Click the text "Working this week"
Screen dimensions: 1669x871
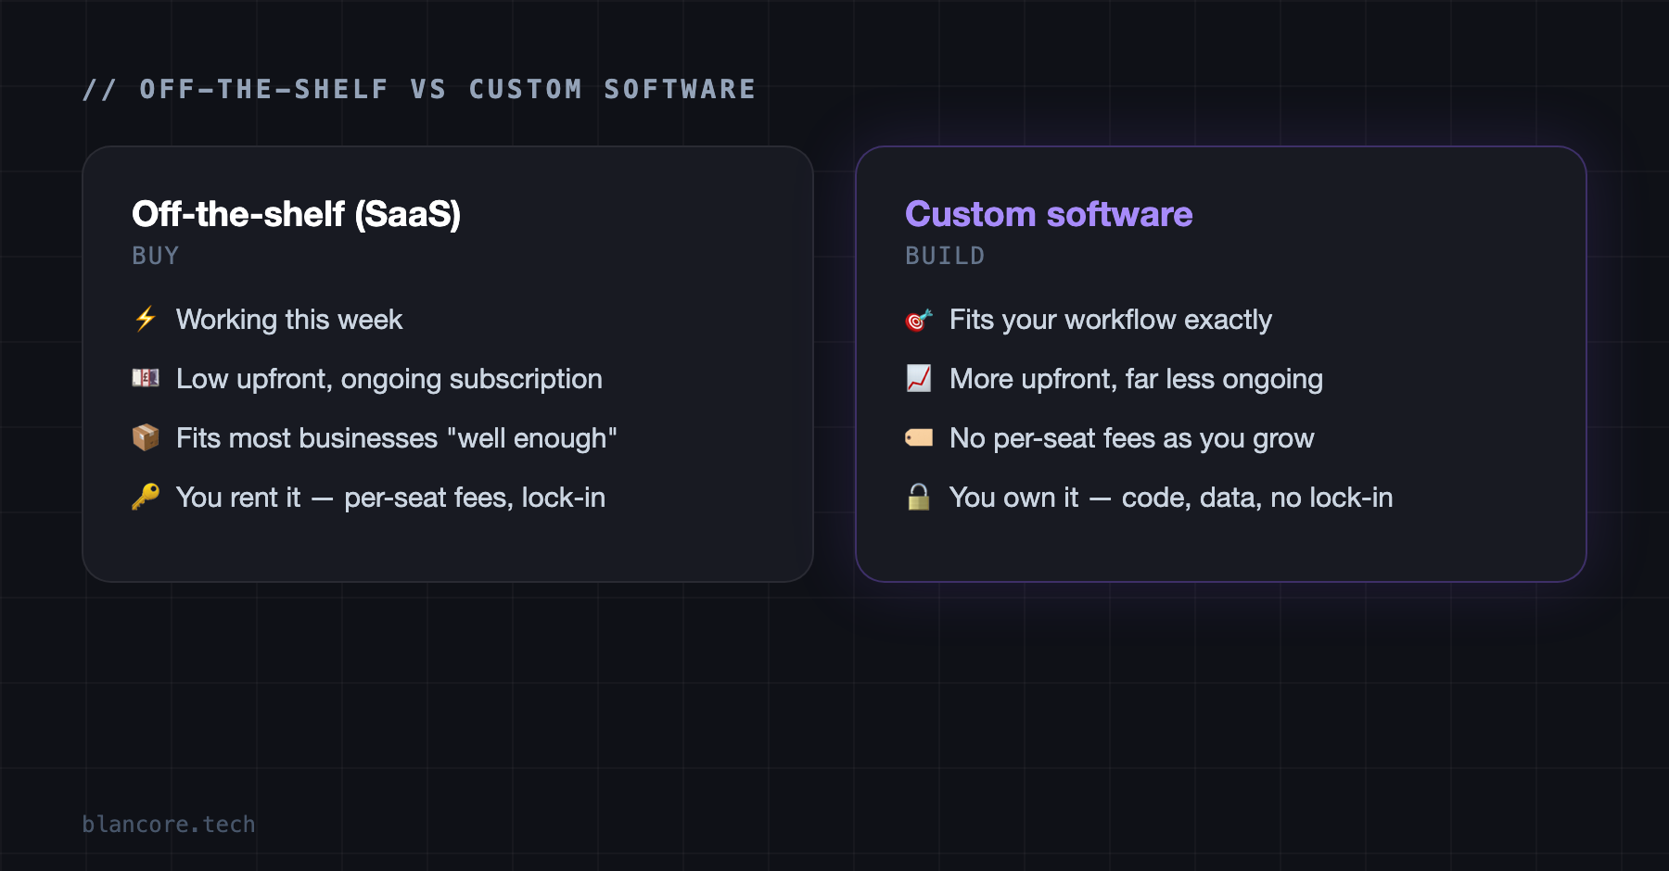point(289,320)
